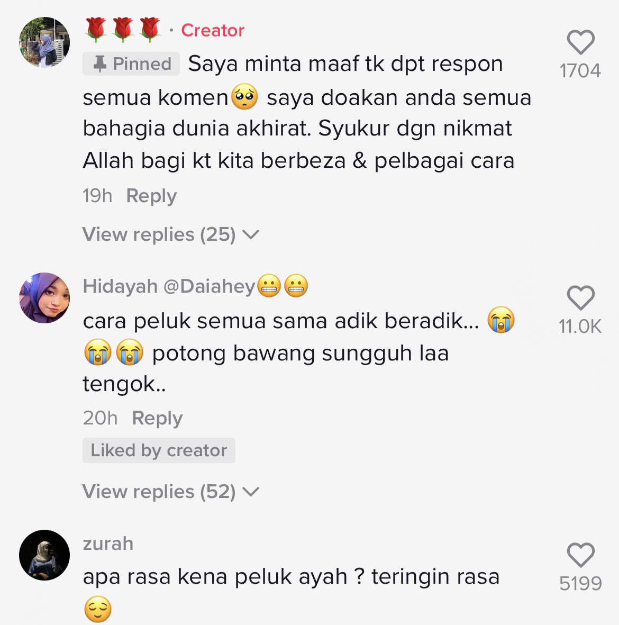Tap the Liked by creator badge
The width and height of the screenshot is (619, 625).
(x=159, y=450)
